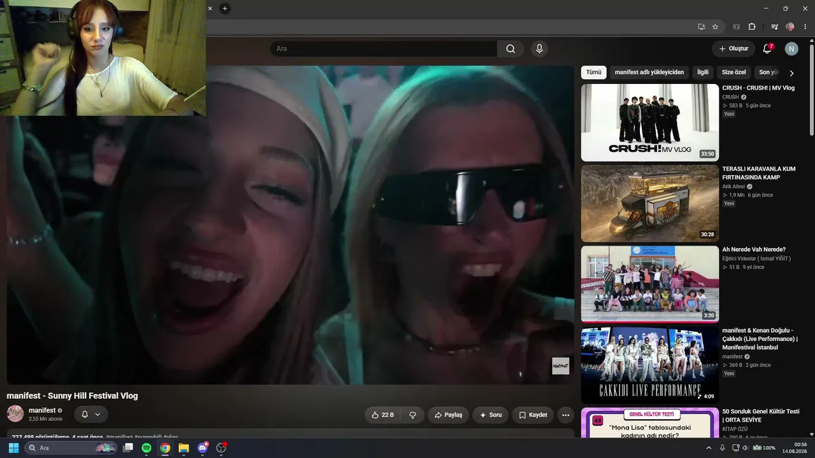Open the manifest channel name link
The width and height of the screenshot is (815, 458).
click(42, 410)
